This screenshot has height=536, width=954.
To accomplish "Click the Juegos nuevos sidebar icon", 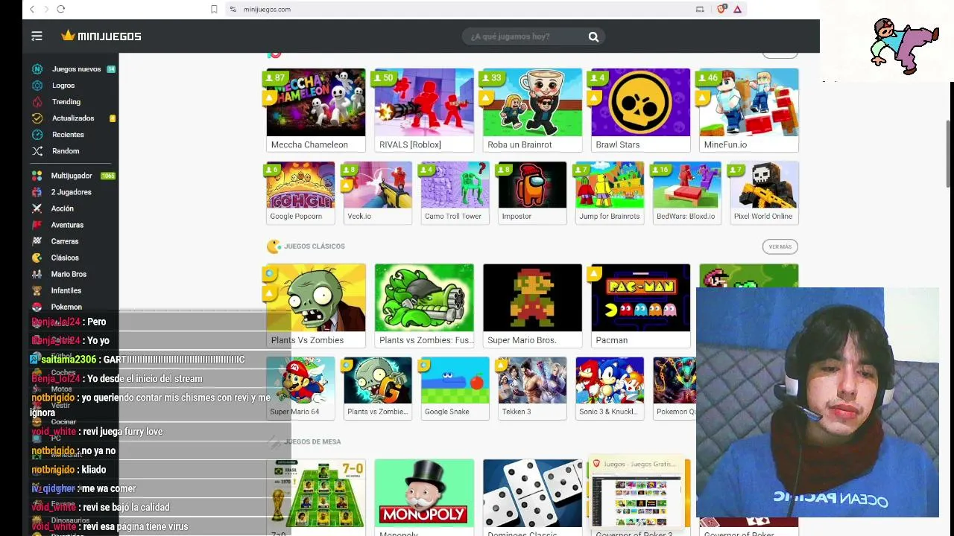I will [x=37, y=68].
